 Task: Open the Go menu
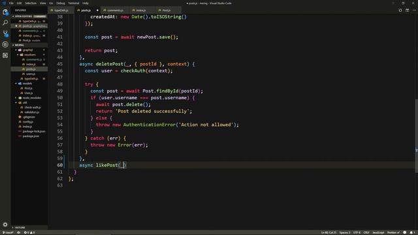tap(51, 3)
